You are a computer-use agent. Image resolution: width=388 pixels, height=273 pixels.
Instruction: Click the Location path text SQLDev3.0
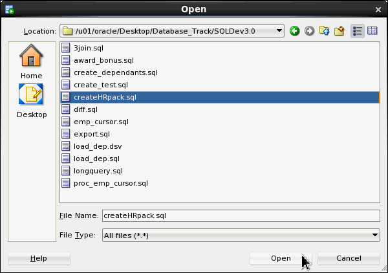[234, 31]
